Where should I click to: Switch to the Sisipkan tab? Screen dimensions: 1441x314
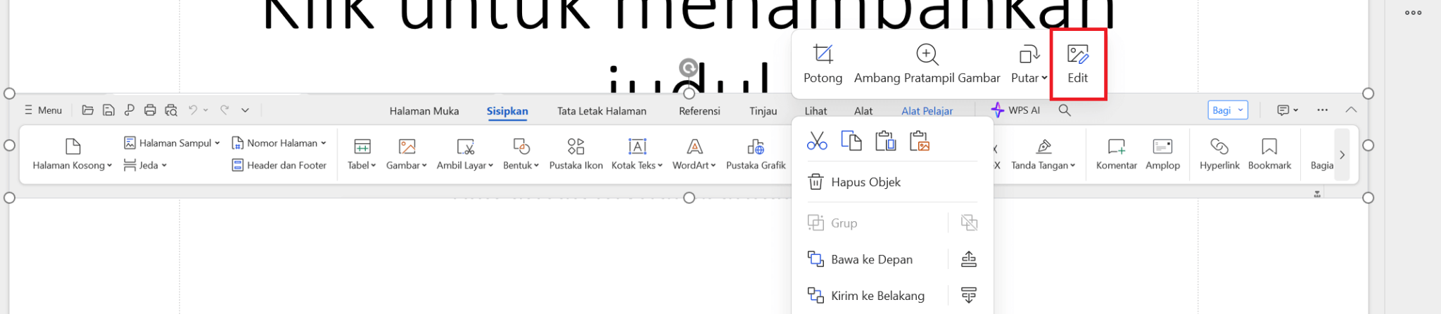coord(507,111)
